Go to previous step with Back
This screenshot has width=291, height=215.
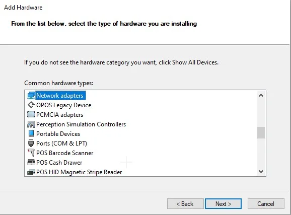pyautogui.click(x=185, y=204)
